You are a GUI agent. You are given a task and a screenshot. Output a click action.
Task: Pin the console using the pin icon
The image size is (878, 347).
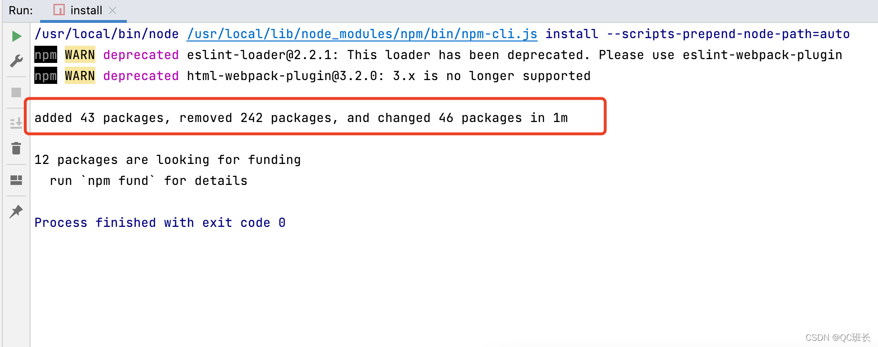pyautogui.click(x=16, y=211)
